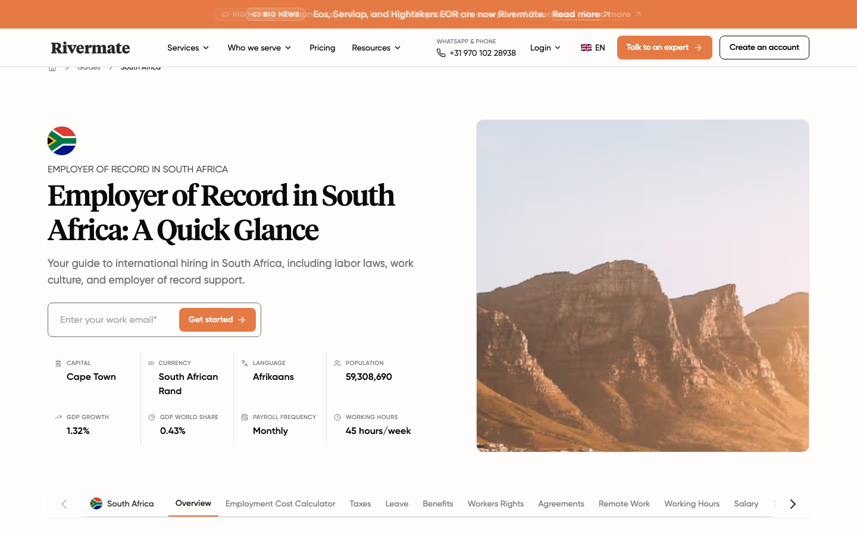Click the round South Africa flag in the hero

point(62,141)
